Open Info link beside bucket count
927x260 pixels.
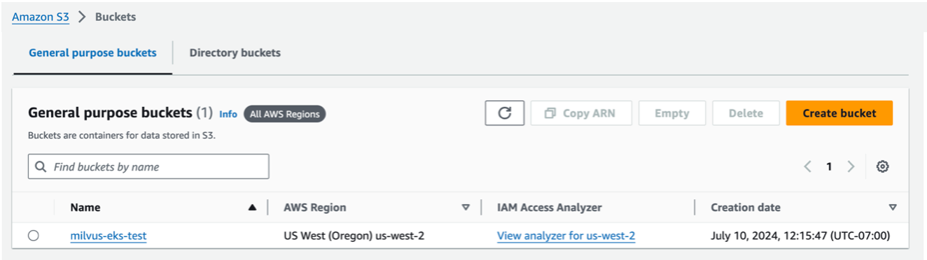pos(228,114)
